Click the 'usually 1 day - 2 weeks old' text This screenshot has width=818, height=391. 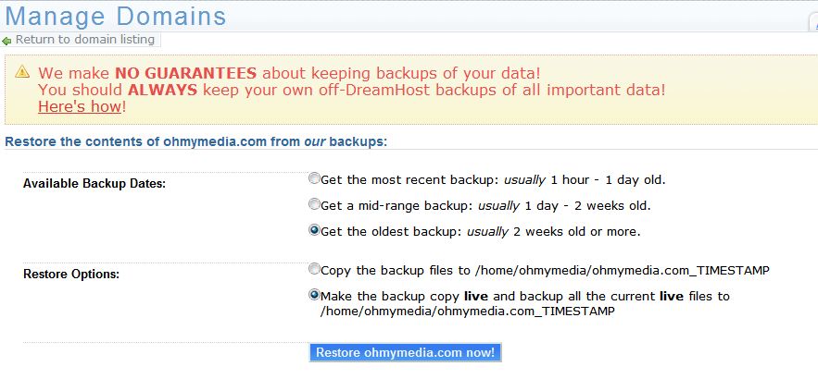click(564, 205)
